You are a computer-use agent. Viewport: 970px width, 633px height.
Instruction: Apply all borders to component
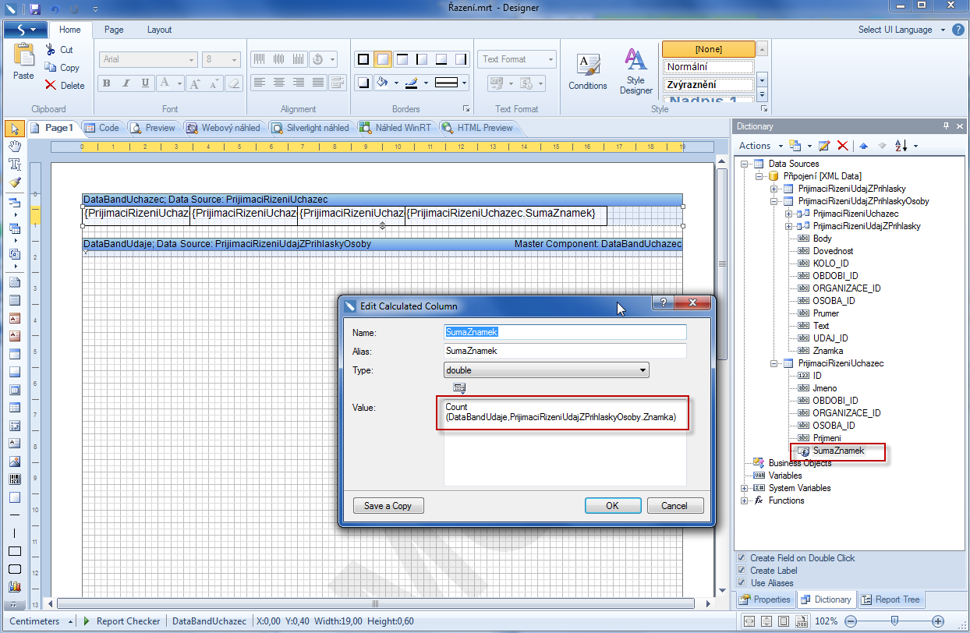[363, 59]
